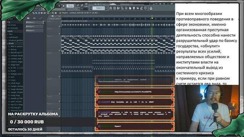Click the plug icon in toolbar
Image resolution: width=244 pixels, height=137 pixels.
134,8
